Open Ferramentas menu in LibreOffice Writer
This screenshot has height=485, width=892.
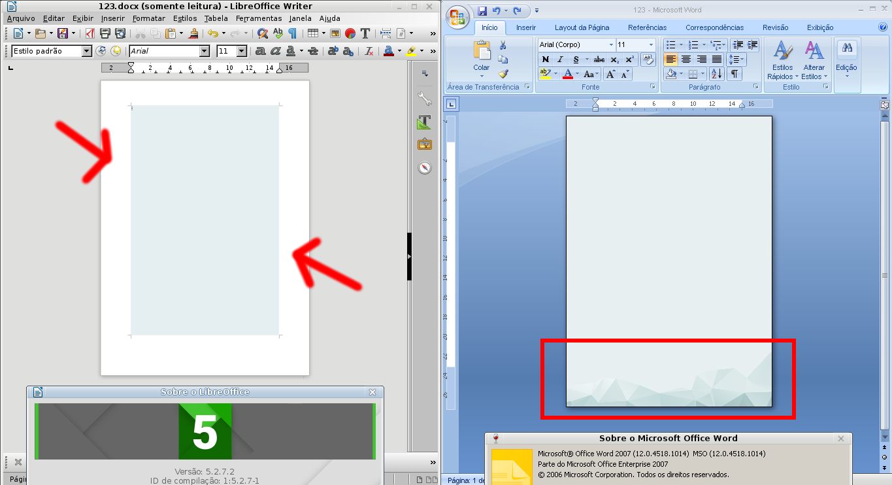click(259, 18)
